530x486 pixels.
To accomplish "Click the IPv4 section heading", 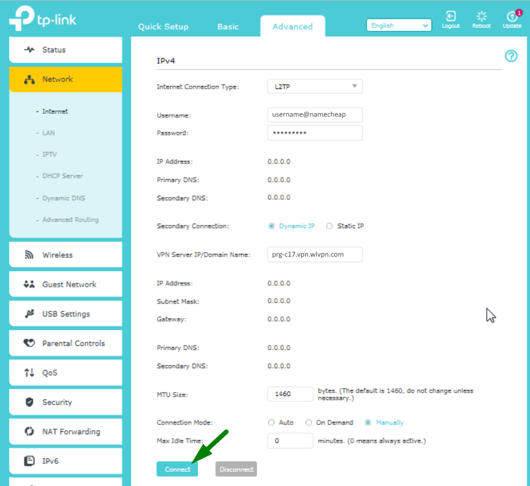I will 166,61.
